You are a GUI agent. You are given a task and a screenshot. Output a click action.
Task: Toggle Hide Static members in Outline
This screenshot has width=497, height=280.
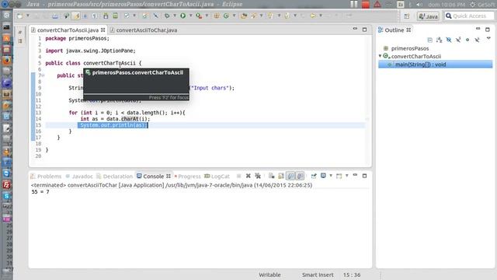tap(458, 40)
